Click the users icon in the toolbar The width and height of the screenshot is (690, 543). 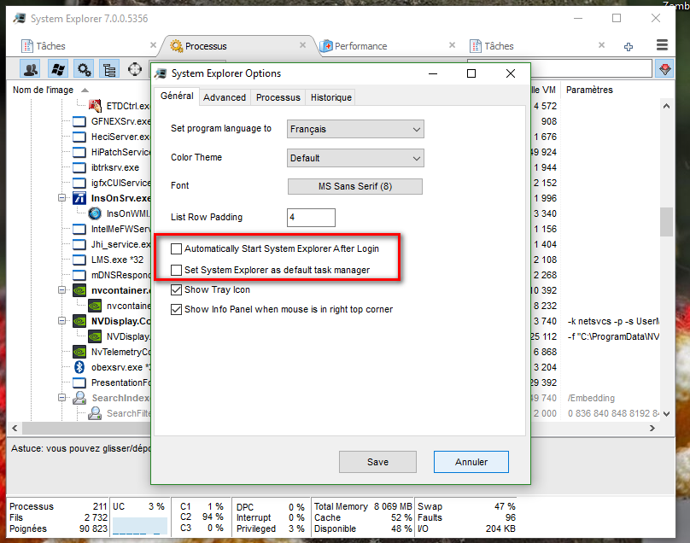32,69
